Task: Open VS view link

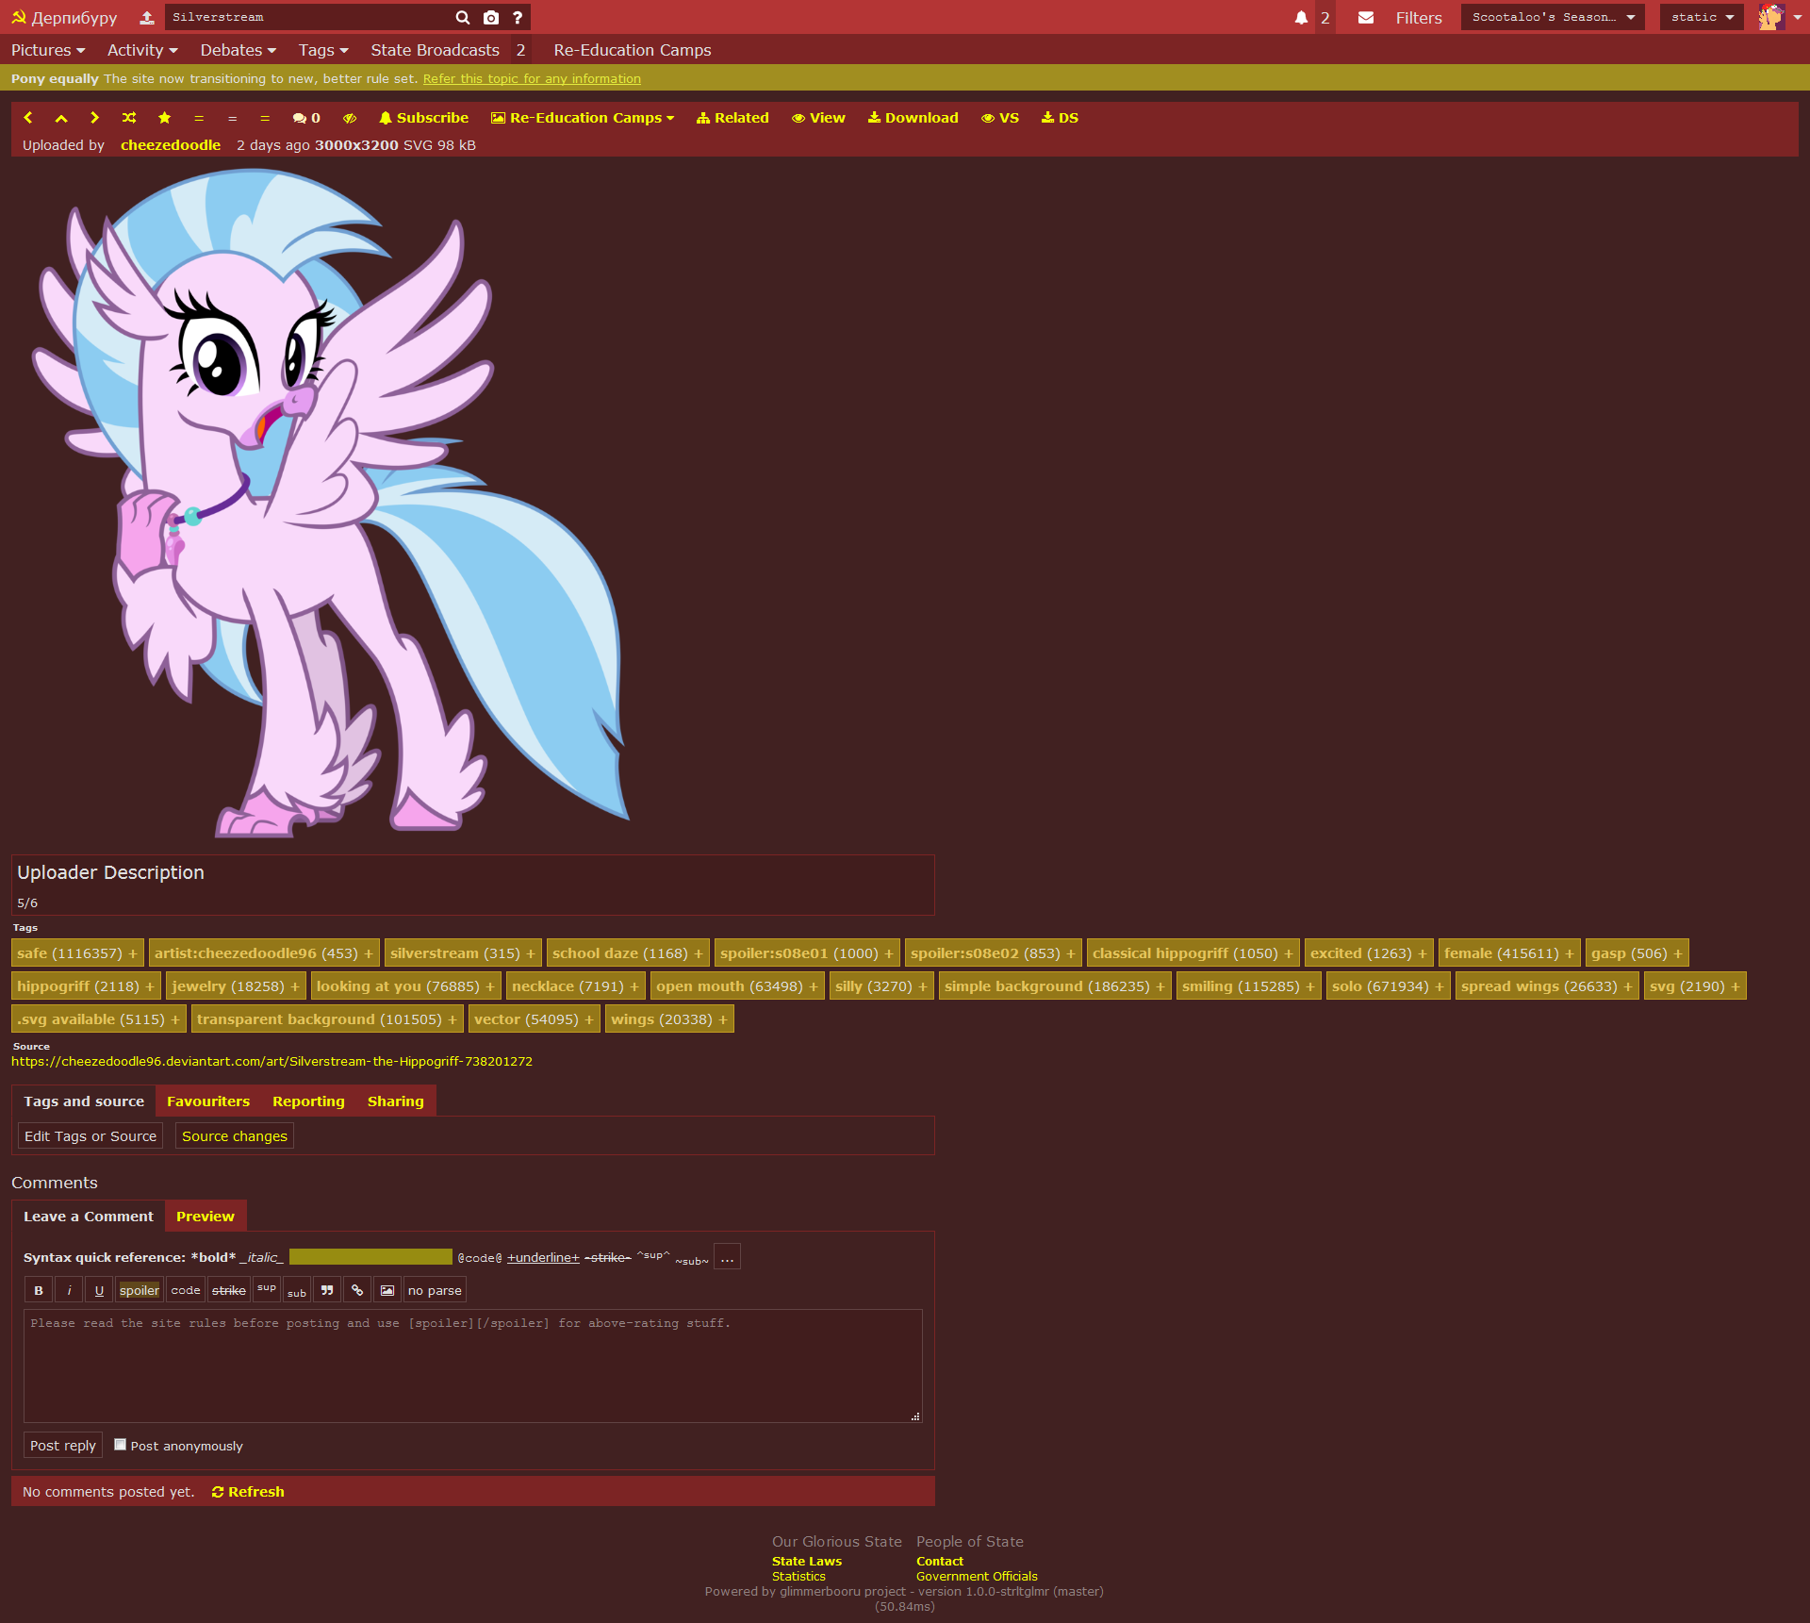Action: [x=1000, y=118]
